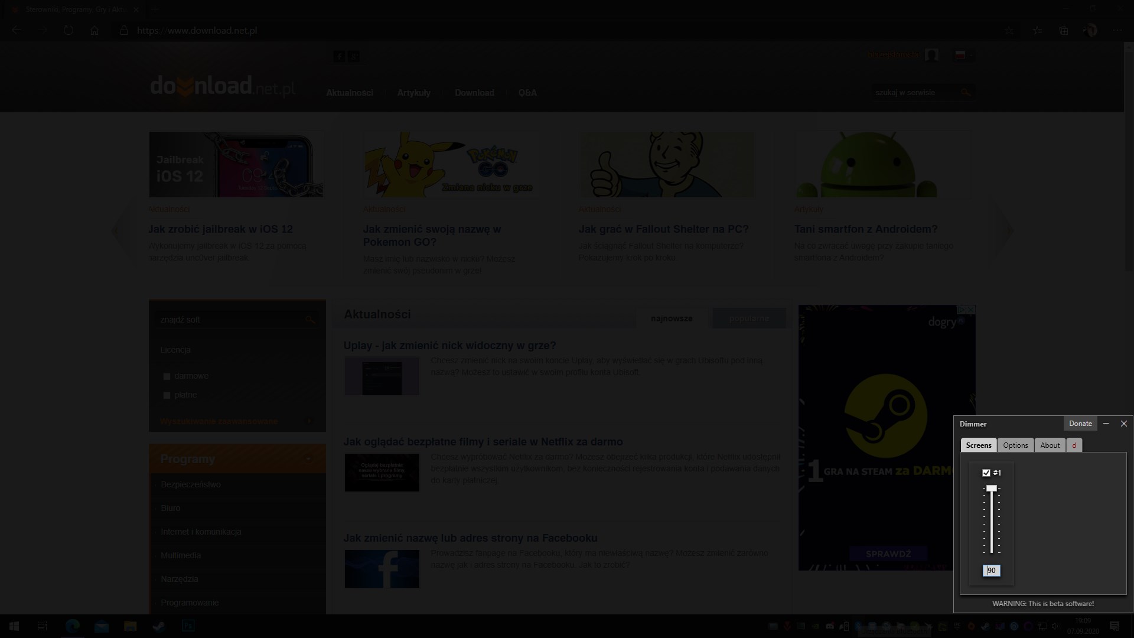Open the Download navigation item
The image size is (1134, 638).
click(x=474, y=93)
